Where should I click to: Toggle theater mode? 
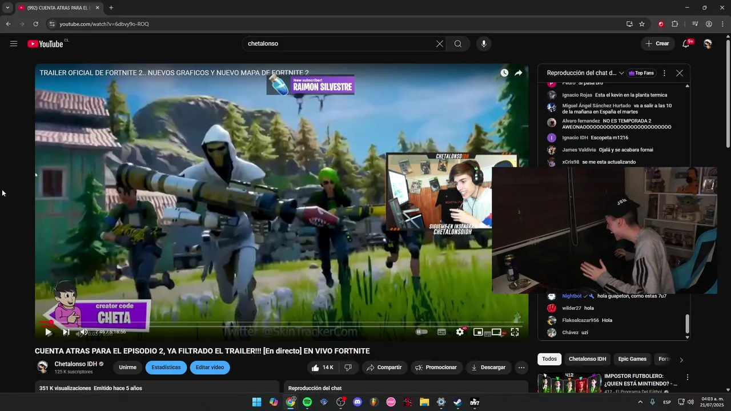[x=496, y=332]
